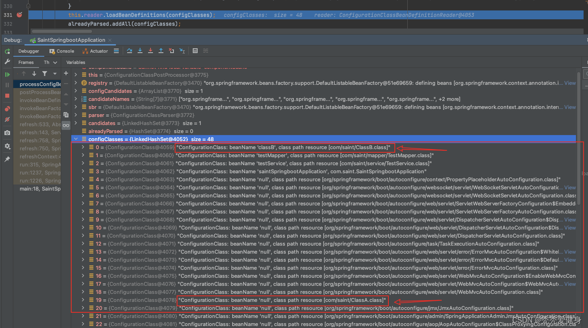Expand the registry variable node

76,83
